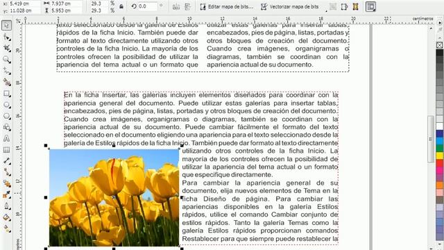Click the top-left selection handle of image
Viewport: 444px width, 250px height.
tap(46, 145)
